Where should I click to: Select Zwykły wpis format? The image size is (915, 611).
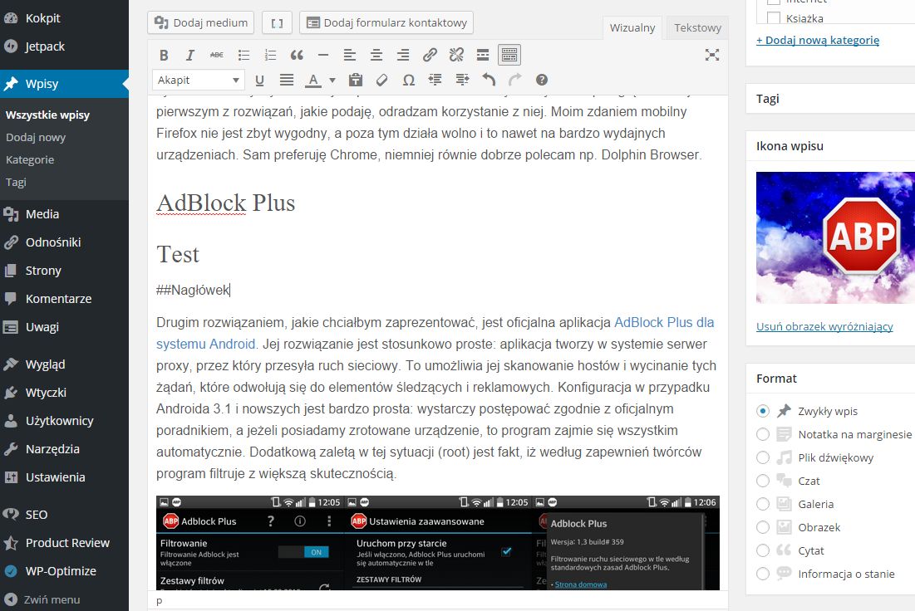[x=763, y=411]
